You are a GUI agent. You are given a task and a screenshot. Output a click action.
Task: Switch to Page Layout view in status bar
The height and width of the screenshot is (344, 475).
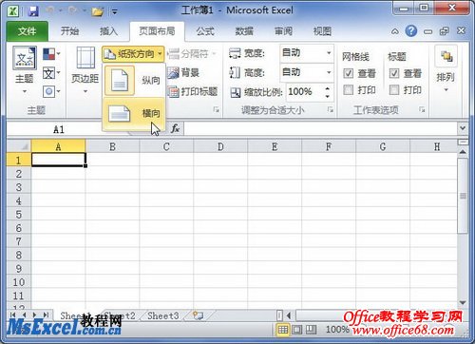[x=296, y=330]
